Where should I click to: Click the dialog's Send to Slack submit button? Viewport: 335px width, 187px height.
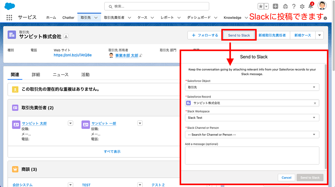pyautogui.click(x=310, y=177)
